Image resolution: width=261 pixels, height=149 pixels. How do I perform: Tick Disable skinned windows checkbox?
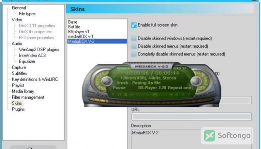click(x=134, y=39)
